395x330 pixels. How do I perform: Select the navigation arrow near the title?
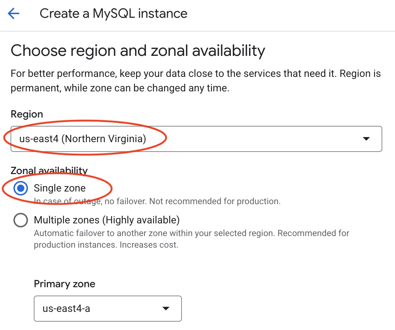13,13
